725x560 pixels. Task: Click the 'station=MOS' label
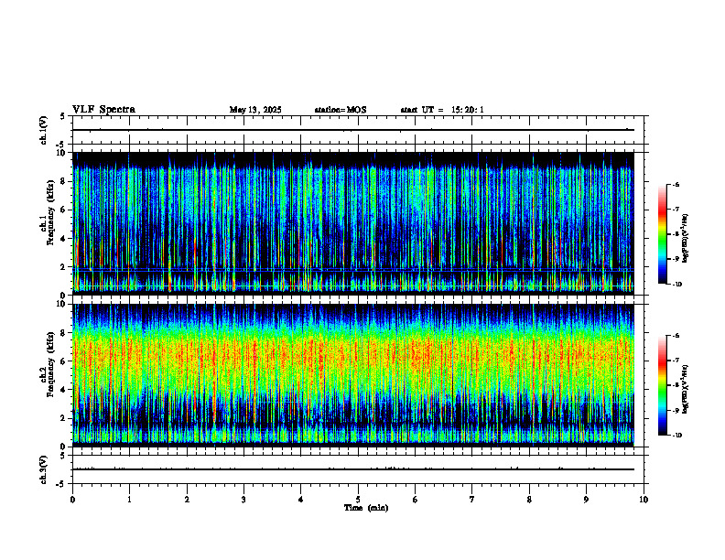(x=341, y=110)
